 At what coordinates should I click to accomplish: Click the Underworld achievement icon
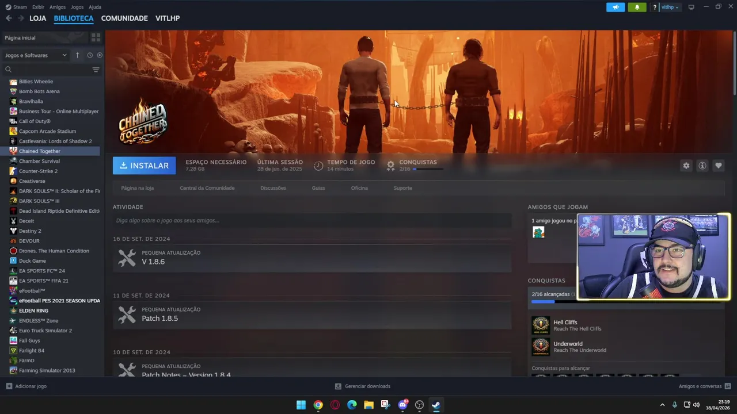(x=541, y=347)
